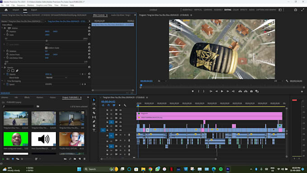Go to Out point
Viewport: 307px width, 173px height.
point(233,91)
